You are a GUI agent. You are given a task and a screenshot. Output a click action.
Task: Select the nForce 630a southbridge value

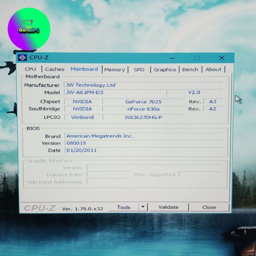coord(143,109)
